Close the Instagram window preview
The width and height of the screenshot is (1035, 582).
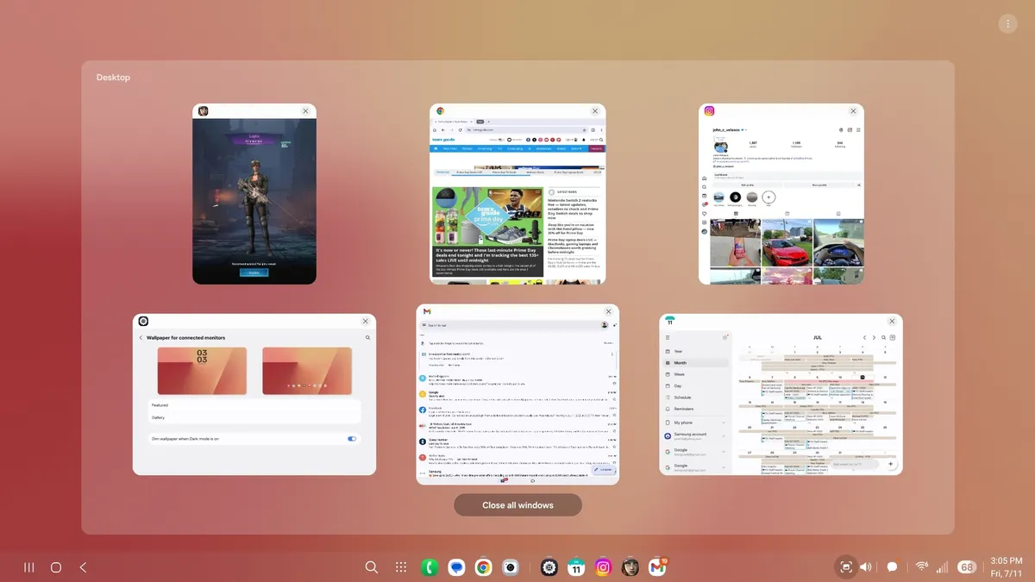(x=853, y=111)
